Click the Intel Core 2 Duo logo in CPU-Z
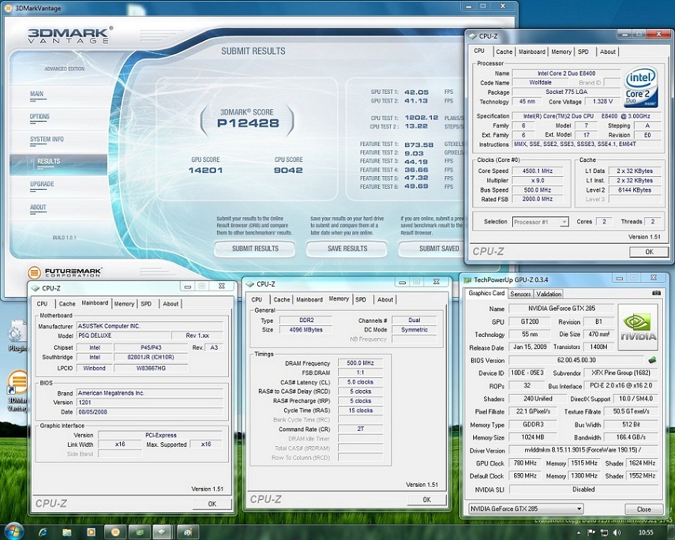Screen dimensions: 675x540 pos(641,88)
